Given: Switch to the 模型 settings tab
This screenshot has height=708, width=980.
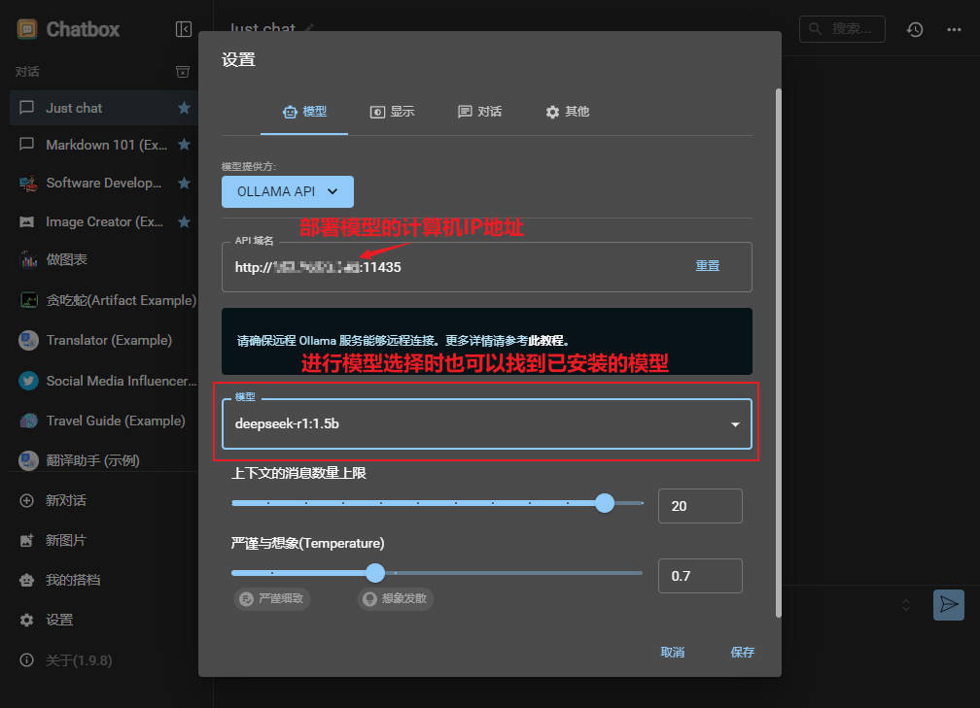Looking at the screenshot, I should coord(304,112).
